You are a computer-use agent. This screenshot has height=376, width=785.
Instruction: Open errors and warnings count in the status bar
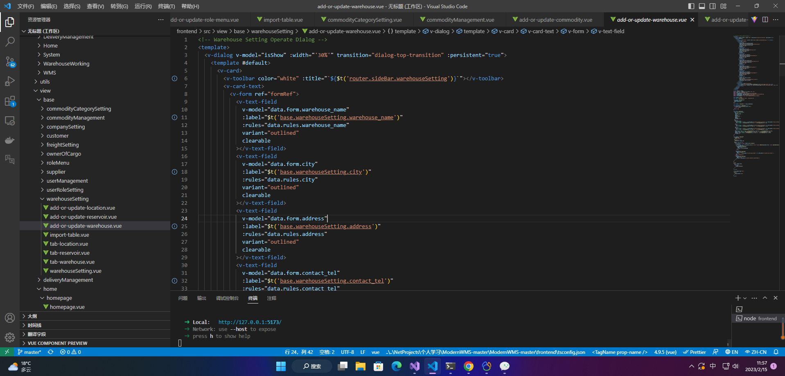tap(70, 352)
